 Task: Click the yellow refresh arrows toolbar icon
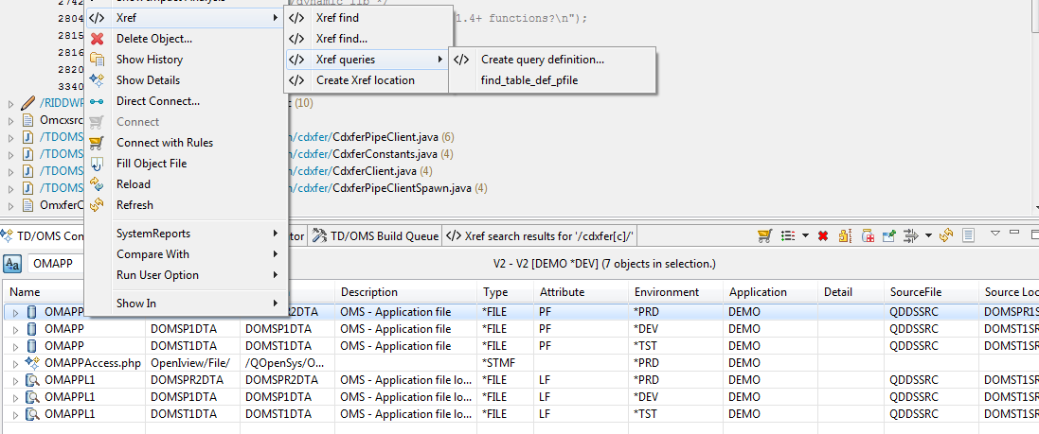[x=945, y=235]
